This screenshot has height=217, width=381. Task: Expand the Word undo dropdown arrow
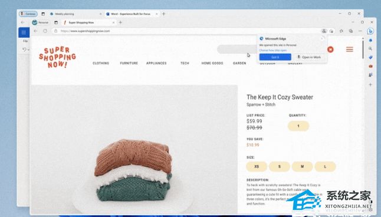(28, 50)
